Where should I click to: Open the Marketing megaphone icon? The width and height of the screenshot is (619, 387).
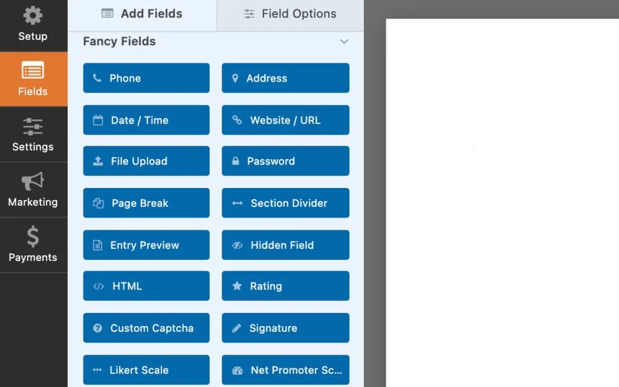pyautogui.click(x=33, y=181)
